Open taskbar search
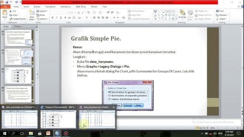The width and height of the screenshot is (244, 137). pos(13,134)
